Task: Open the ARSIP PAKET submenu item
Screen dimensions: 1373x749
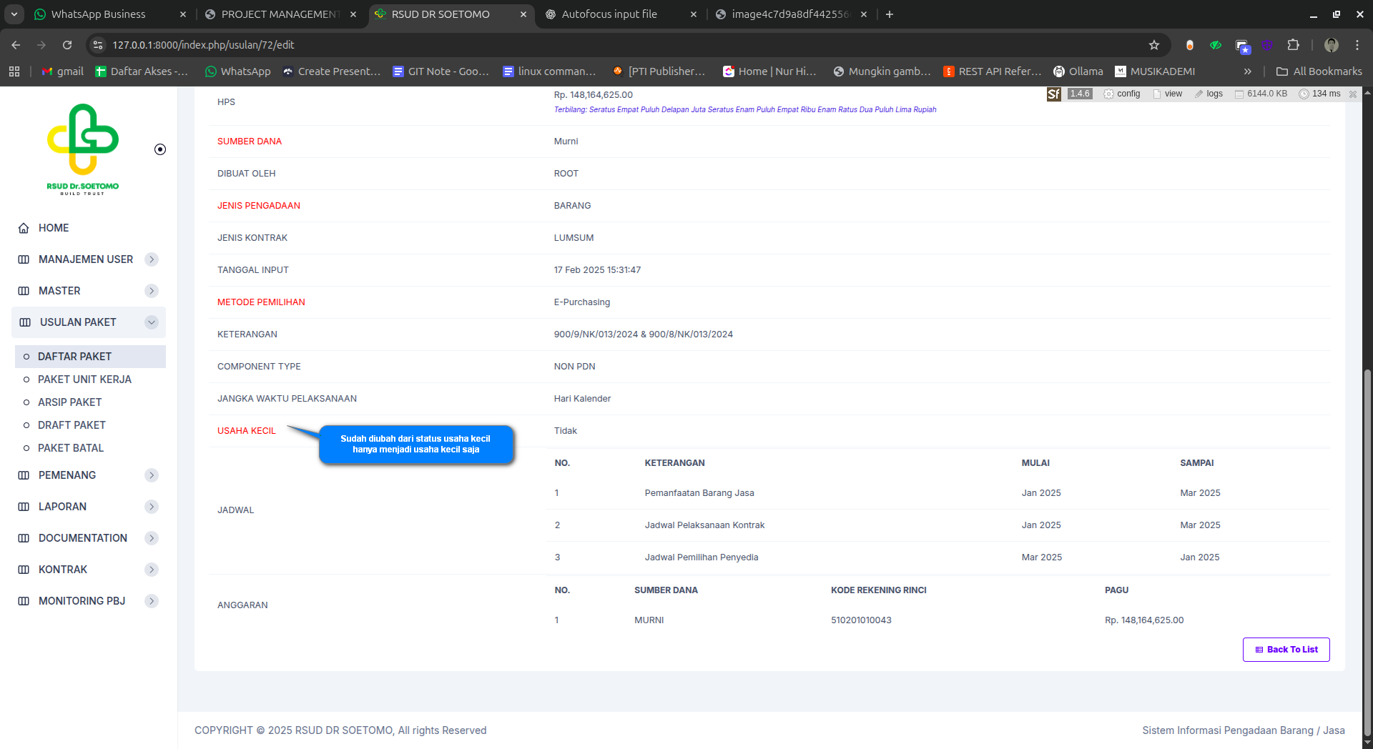Action: (x=69, y=402)
